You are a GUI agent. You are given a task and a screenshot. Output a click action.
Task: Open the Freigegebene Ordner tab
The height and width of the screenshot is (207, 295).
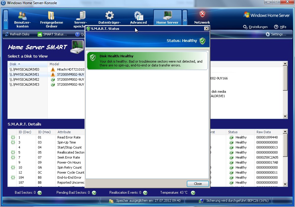(51, 19)
